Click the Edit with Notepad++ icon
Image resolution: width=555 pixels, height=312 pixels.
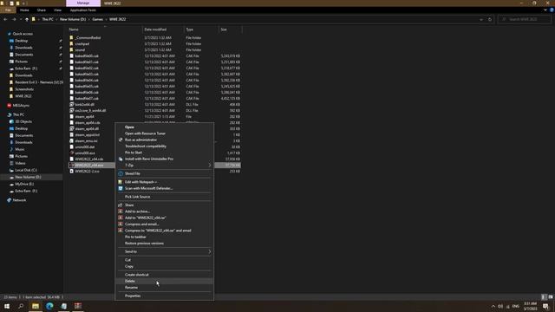point(121,182)
